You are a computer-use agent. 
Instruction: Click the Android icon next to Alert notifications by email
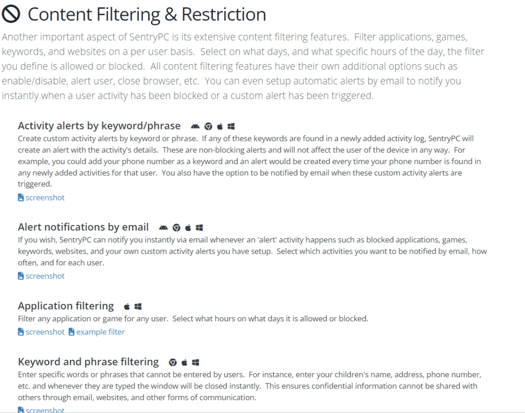click(163, 228)
